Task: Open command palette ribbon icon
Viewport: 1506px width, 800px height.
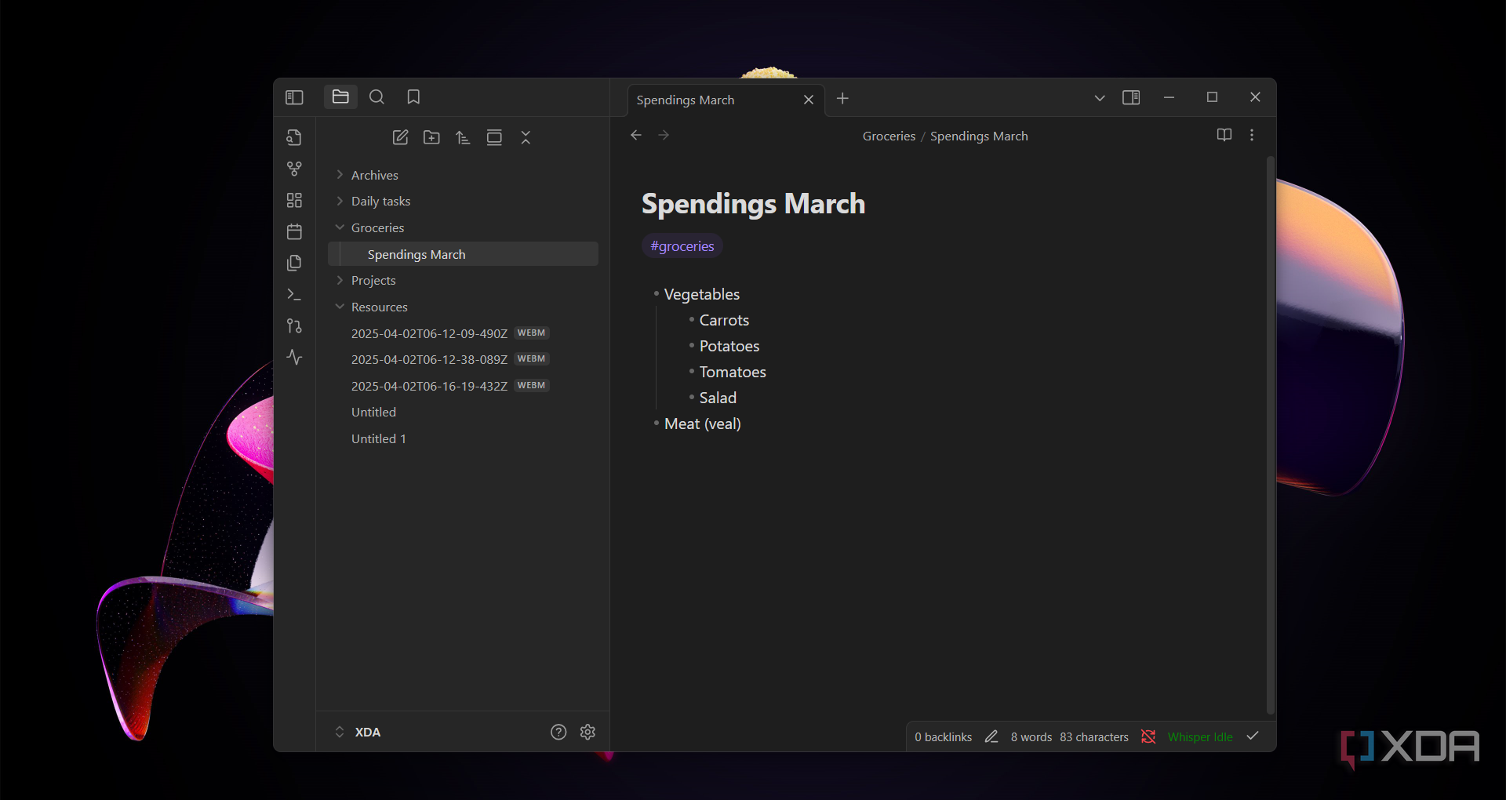Action: (x=294, y=294)
